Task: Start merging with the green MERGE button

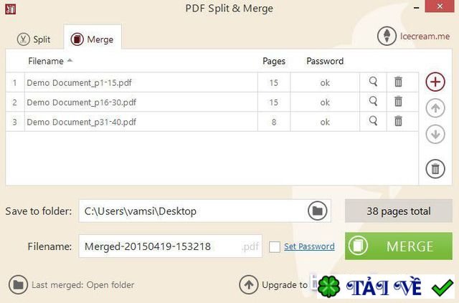Action: point(399,246)
